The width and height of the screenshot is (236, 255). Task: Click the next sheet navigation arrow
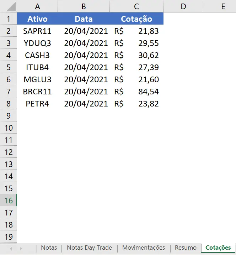coord(21,249)
